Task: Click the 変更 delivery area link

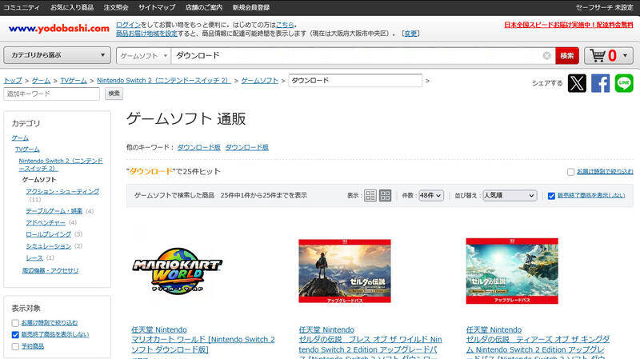Action: click(x=410, y=34)
